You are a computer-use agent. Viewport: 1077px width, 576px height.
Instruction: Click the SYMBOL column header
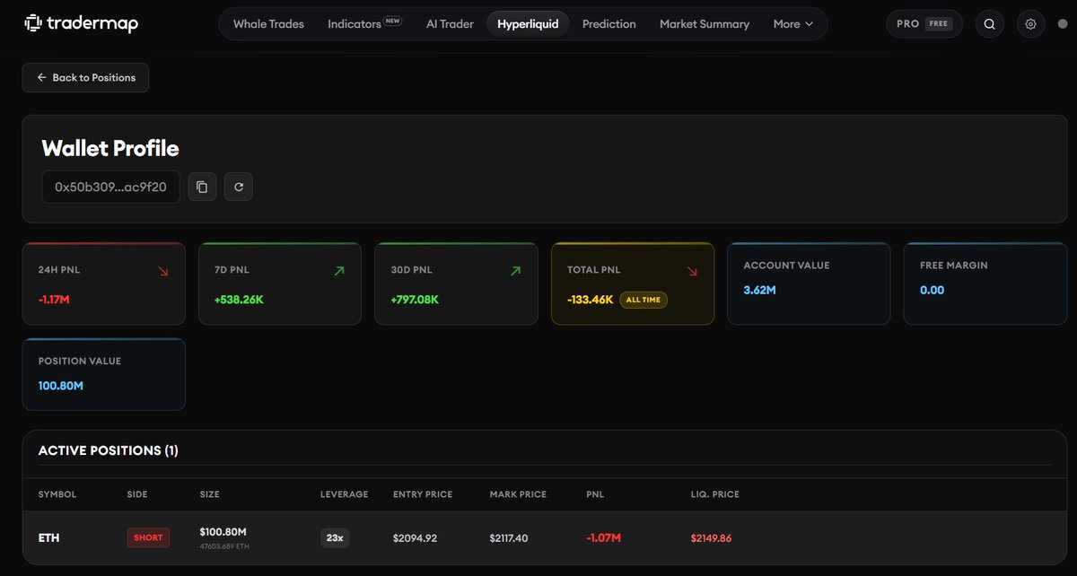coord(57,494)
